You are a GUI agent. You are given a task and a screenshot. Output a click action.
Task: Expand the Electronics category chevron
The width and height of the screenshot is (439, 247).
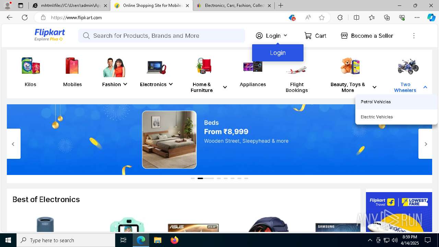tap(171, 84)
